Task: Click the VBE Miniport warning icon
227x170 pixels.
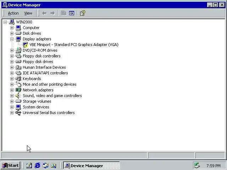Action: click(25, 45)
